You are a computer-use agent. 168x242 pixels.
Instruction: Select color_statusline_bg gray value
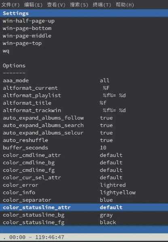pos(106,215)
